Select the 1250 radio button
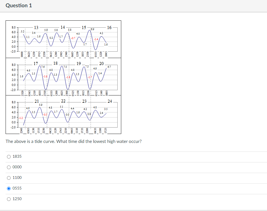This screenshot has width=267, height=211. tap(9, 199)
